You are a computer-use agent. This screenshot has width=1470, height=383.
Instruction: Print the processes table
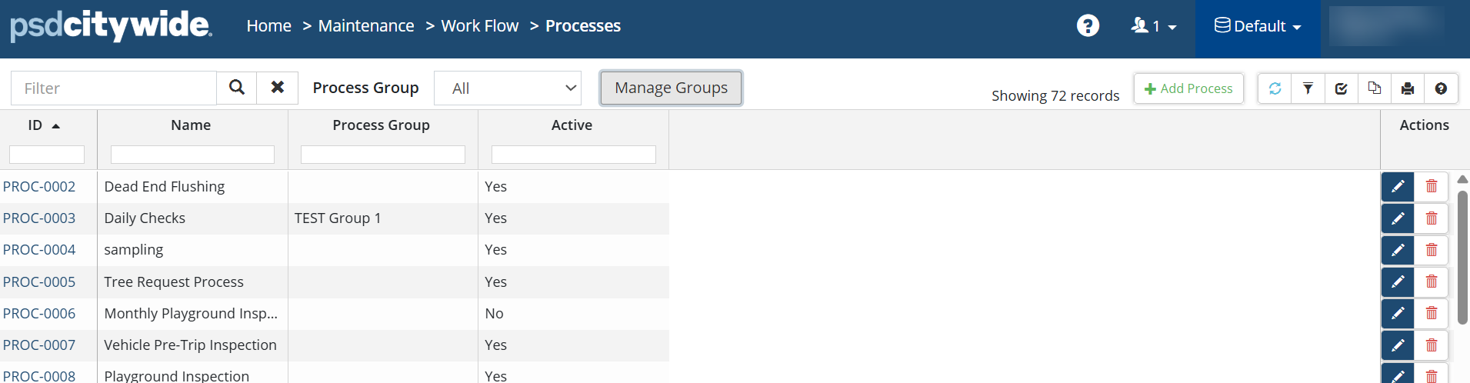pos(1408,88)
